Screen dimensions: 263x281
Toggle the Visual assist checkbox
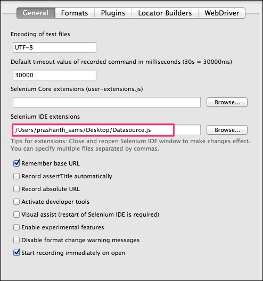pos(17,214)
